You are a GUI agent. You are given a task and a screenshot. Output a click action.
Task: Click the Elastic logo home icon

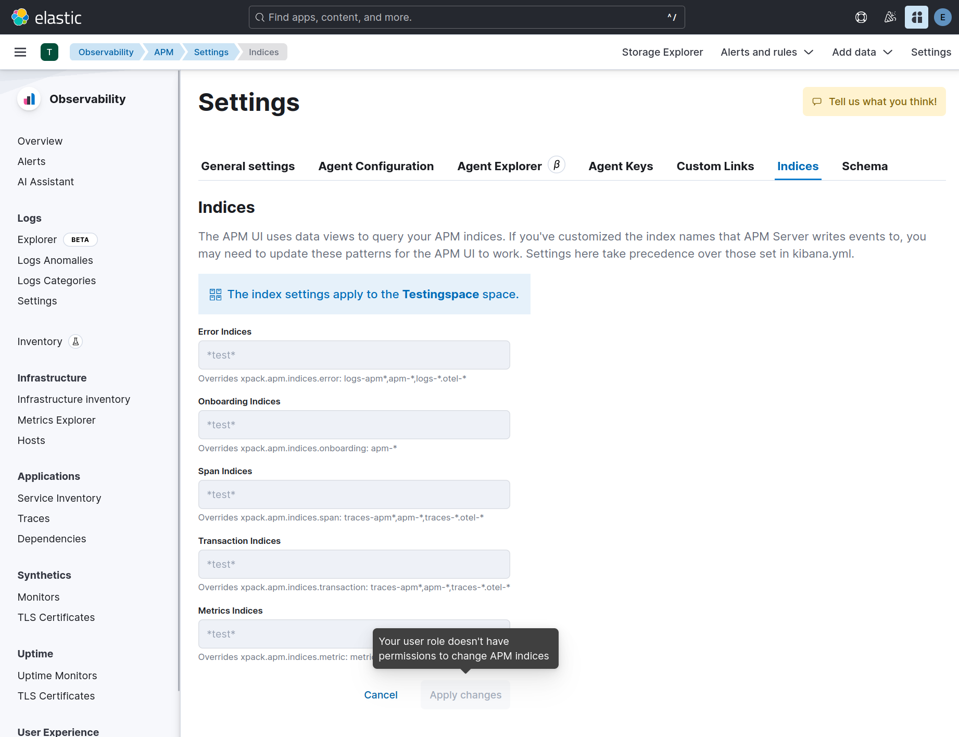(20, 17)
